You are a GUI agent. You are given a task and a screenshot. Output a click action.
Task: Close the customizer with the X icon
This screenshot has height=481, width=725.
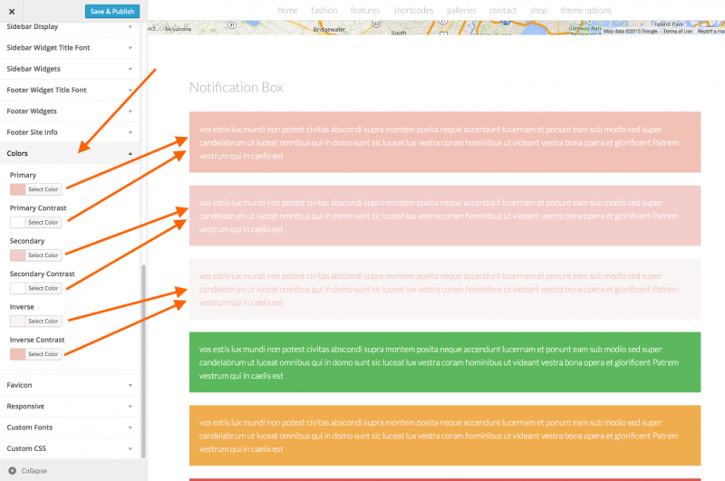[11, 12]
